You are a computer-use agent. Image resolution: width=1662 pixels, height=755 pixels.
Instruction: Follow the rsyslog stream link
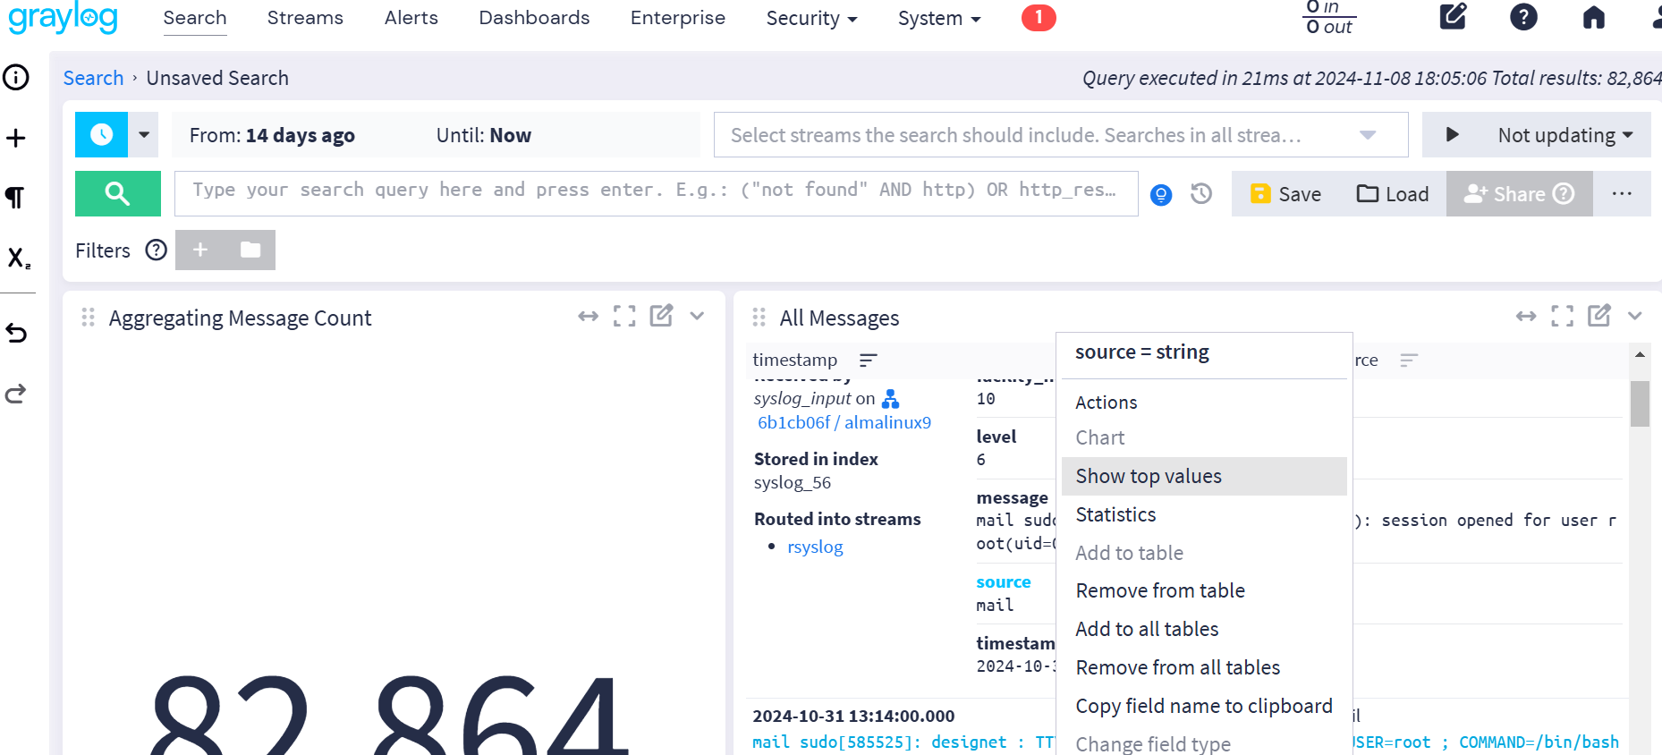tap(815, 547)
